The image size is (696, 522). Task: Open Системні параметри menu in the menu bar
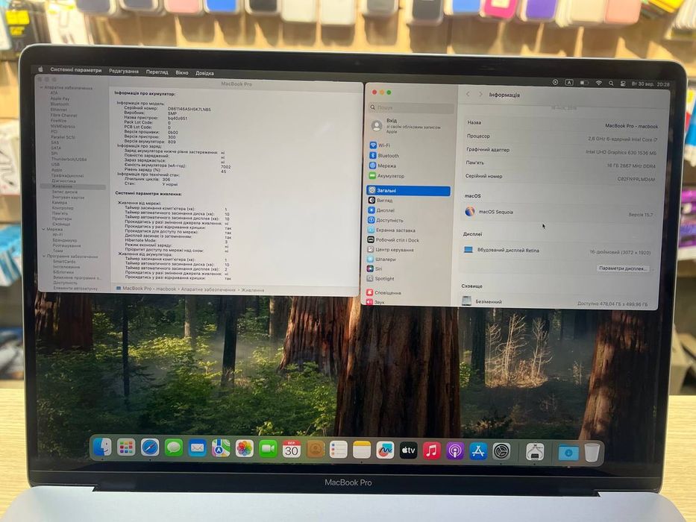point(76,69)
